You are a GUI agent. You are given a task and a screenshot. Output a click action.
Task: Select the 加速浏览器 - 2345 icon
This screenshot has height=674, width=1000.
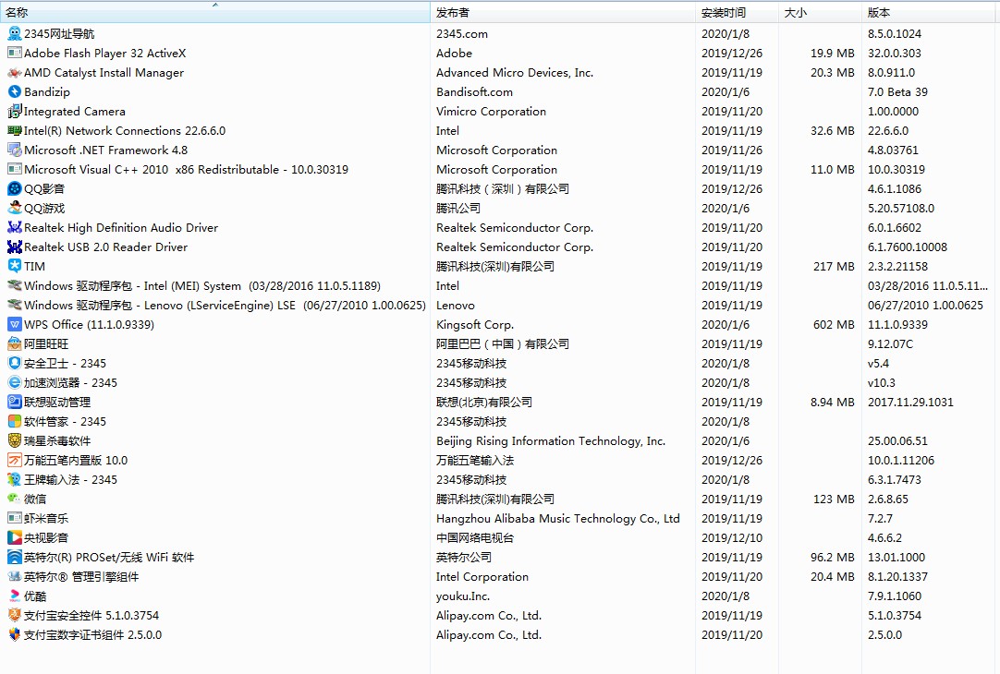coord(14,383)
